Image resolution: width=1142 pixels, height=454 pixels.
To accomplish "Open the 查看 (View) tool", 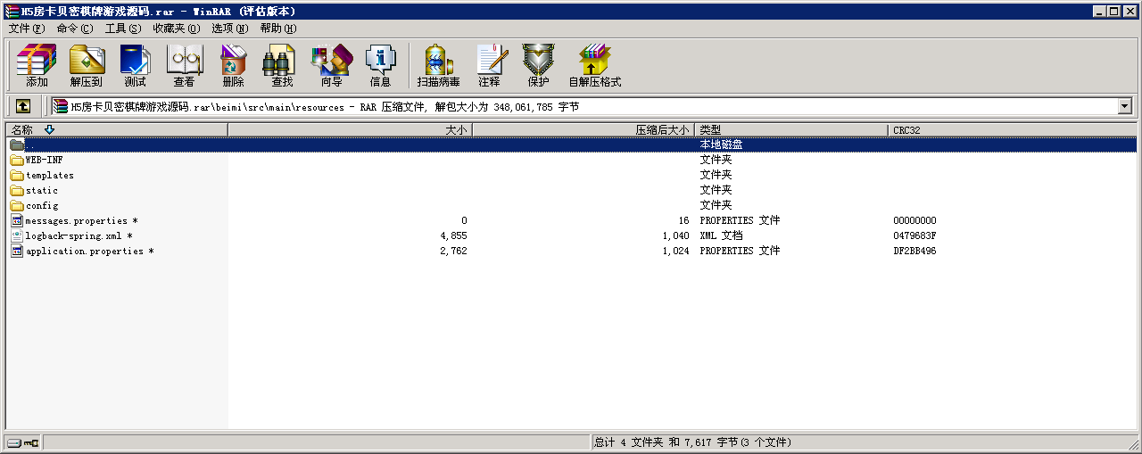I will point(184,66).
